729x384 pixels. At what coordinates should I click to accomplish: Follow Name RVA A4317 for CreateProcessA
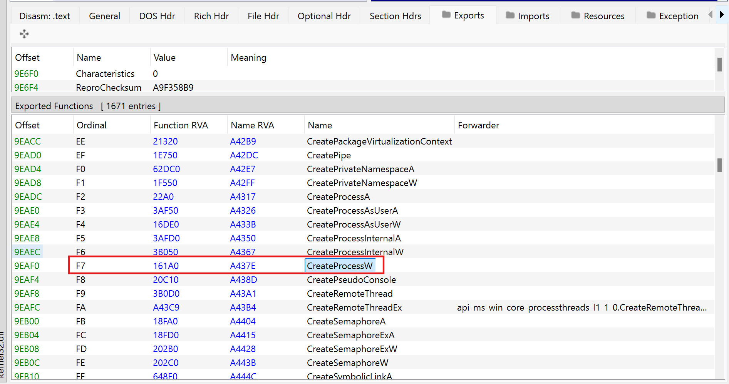pyautogui.click(x=243, y=197)
